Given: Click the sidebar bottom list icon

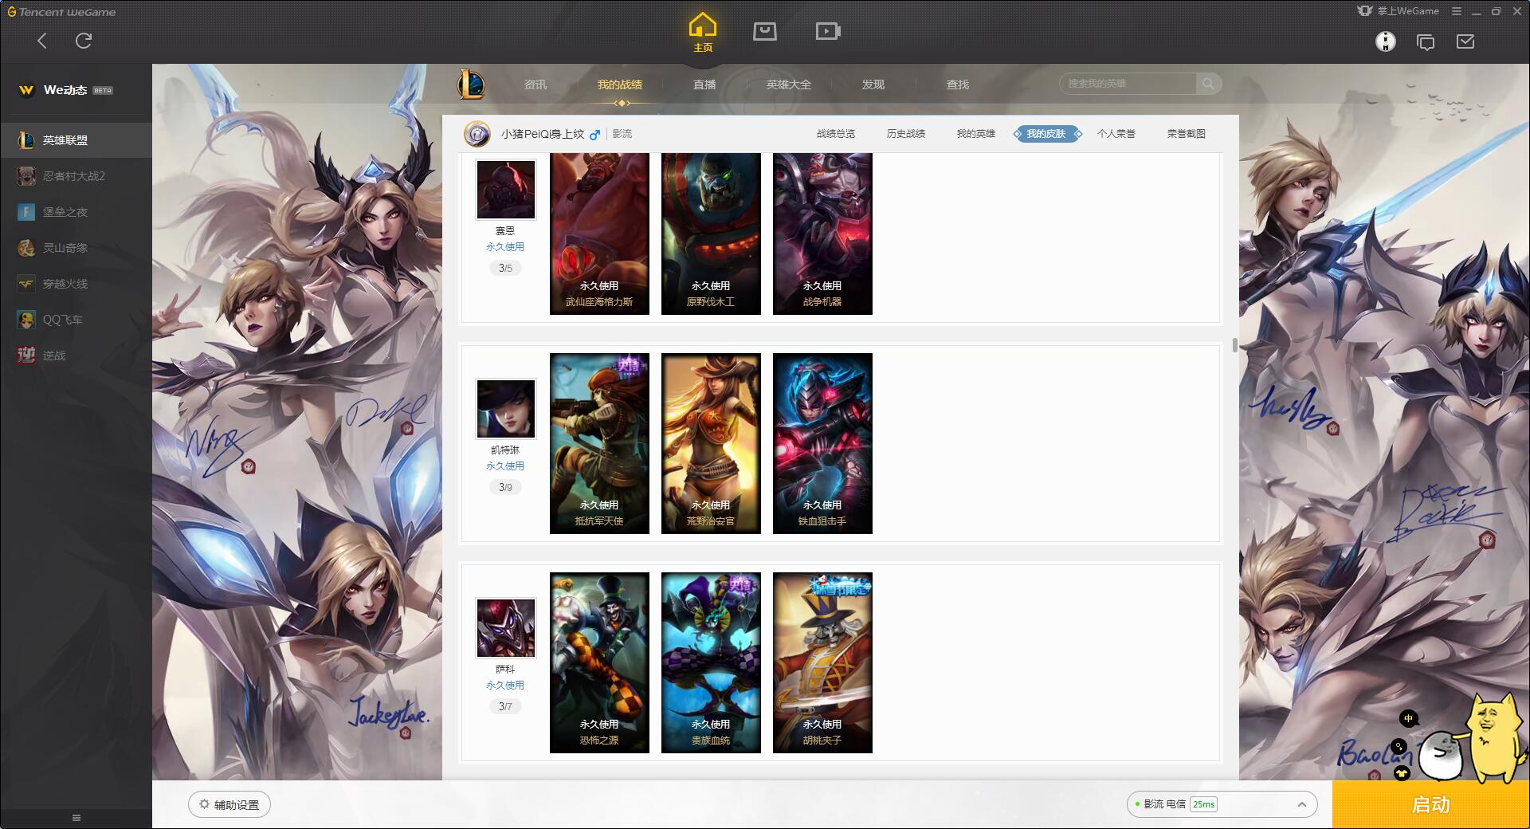Looking at the screenshot, I should 76,818.
